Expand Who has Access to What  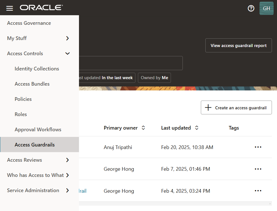67,175
